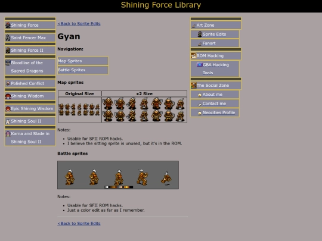Image resolution: width=322 pixels, height=241 pixels.
Task: Open the ROM Hacking link
Action: 210,56
